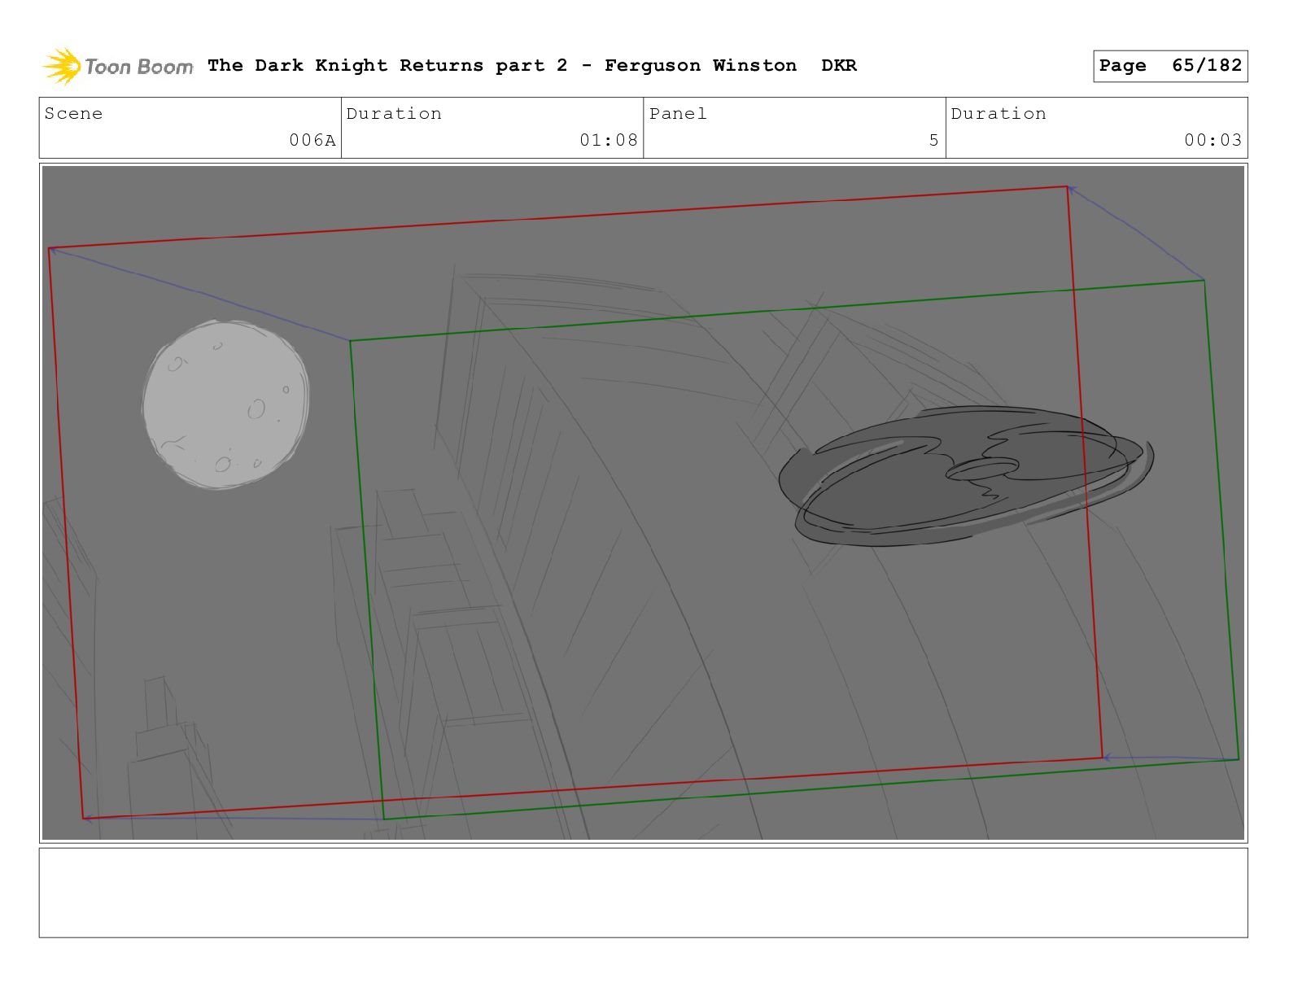Screen dimensions: 1289x996
Task: Click the Toon Boom wordmark text
Action: click(x=139, y=67)
